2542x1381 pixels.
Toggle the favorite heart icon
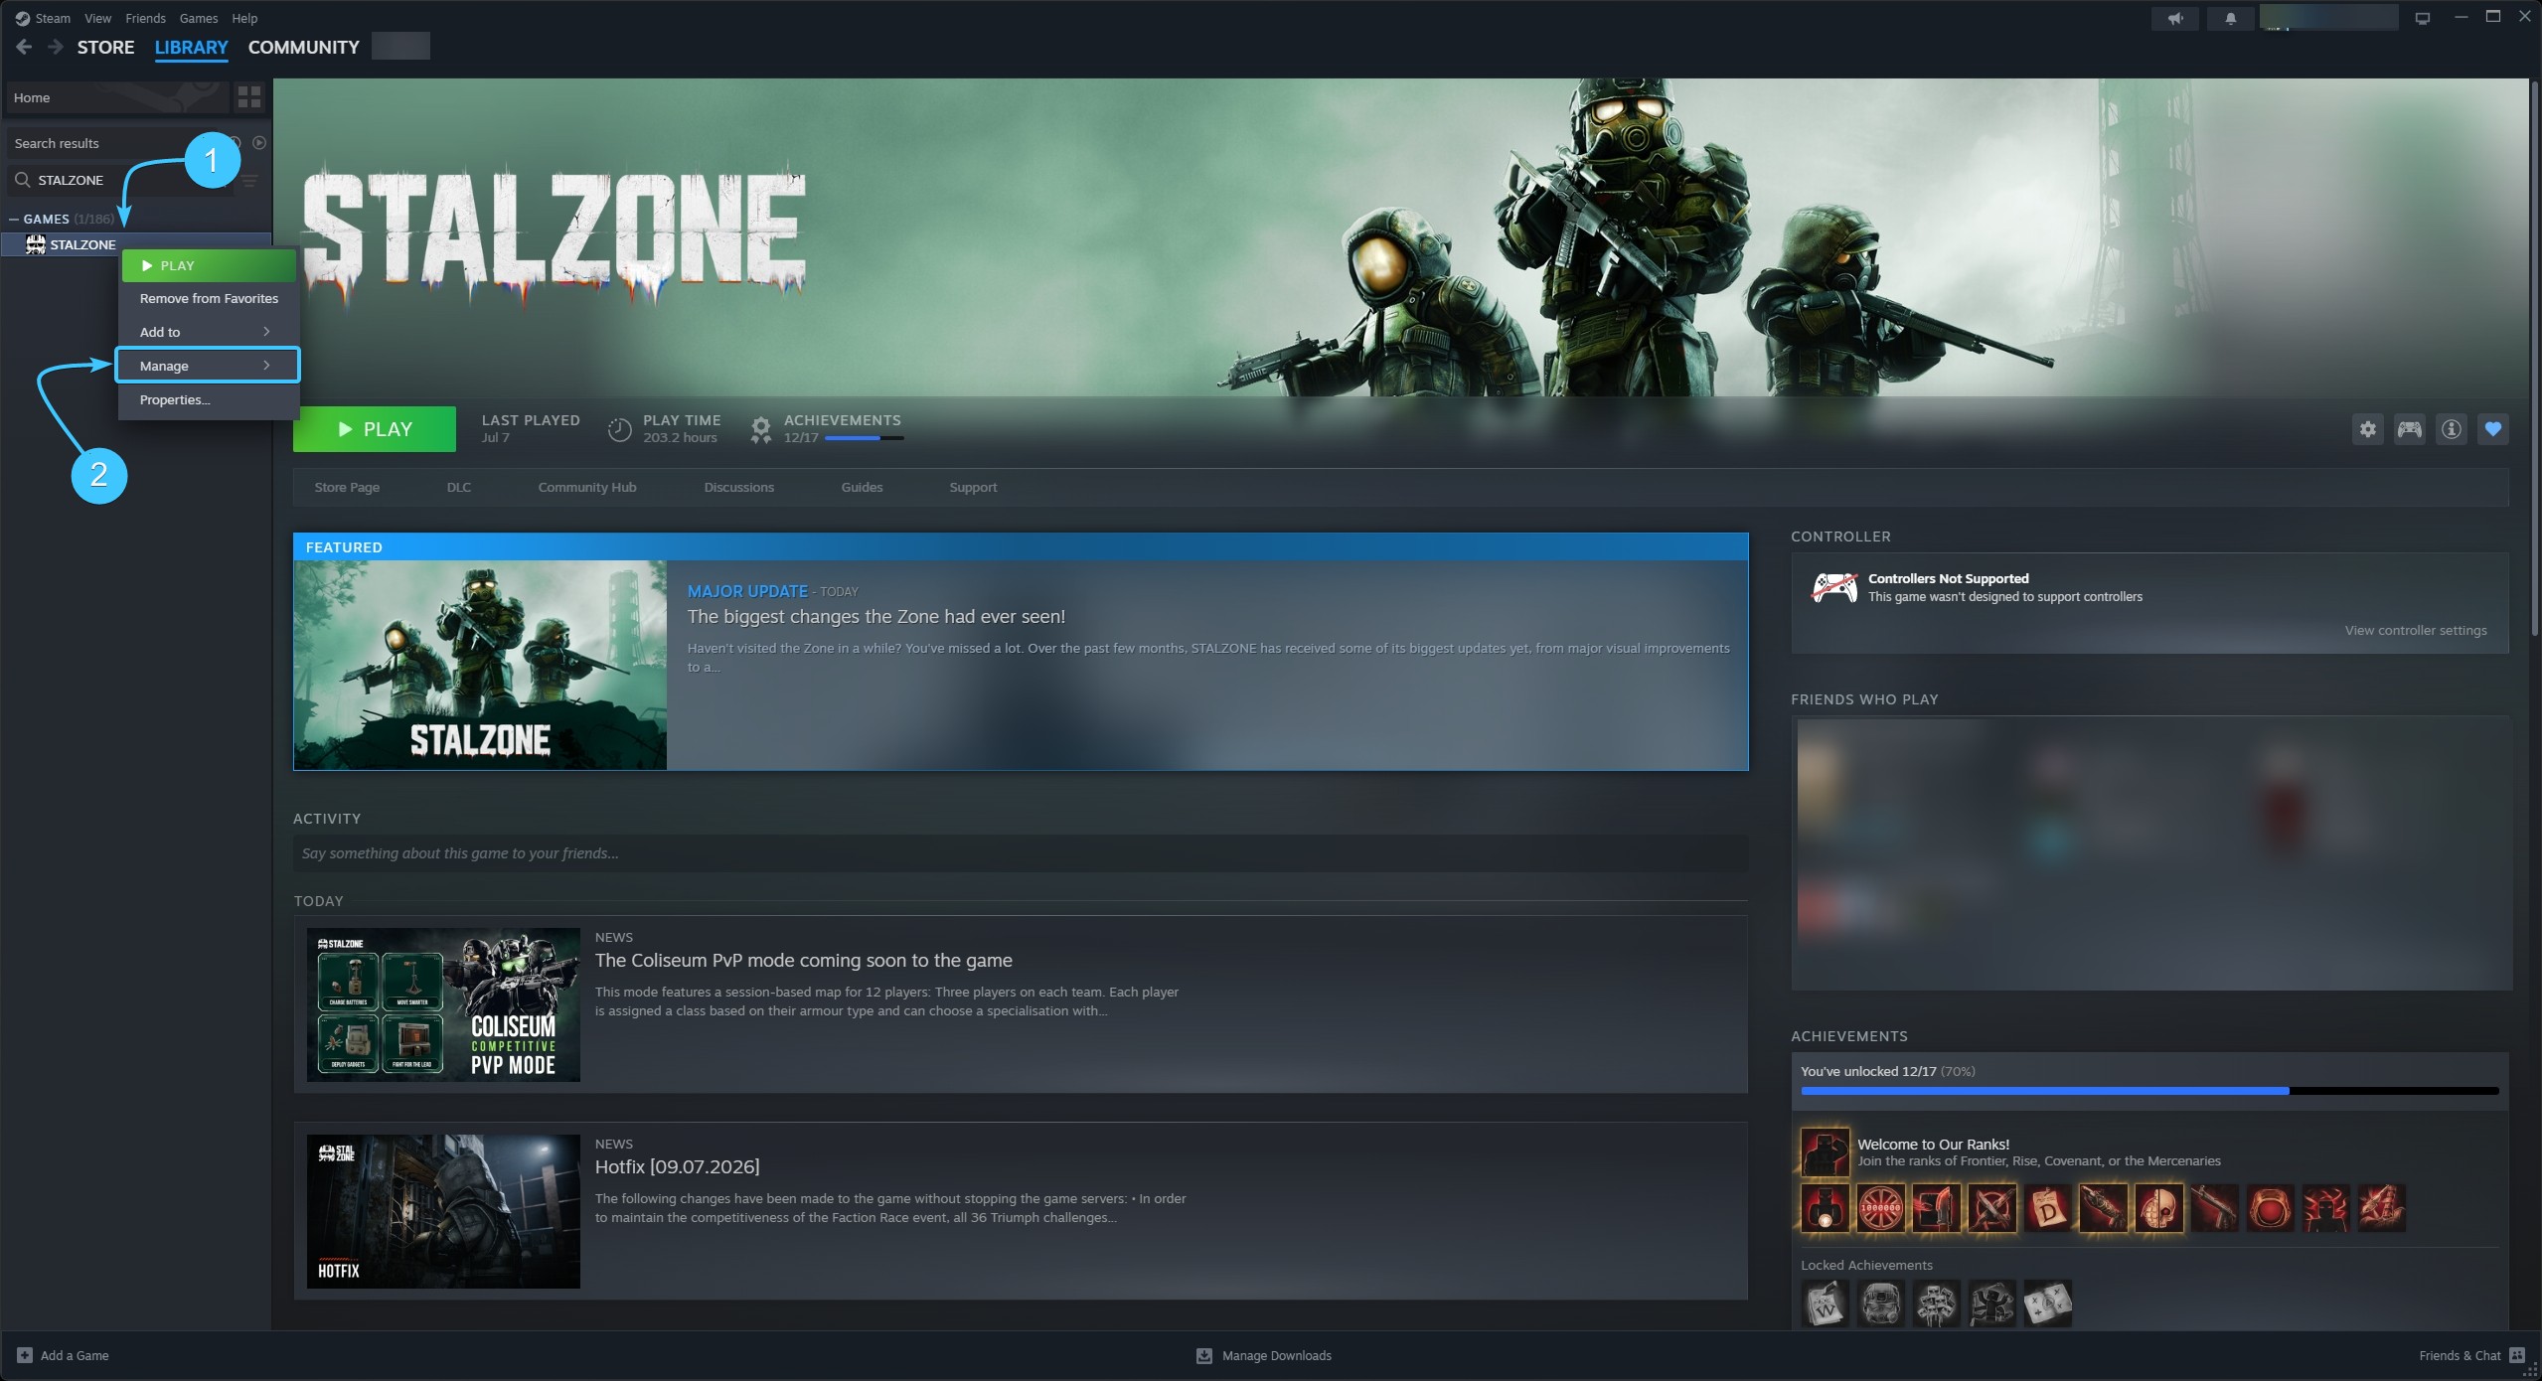tap(2493, 429)
